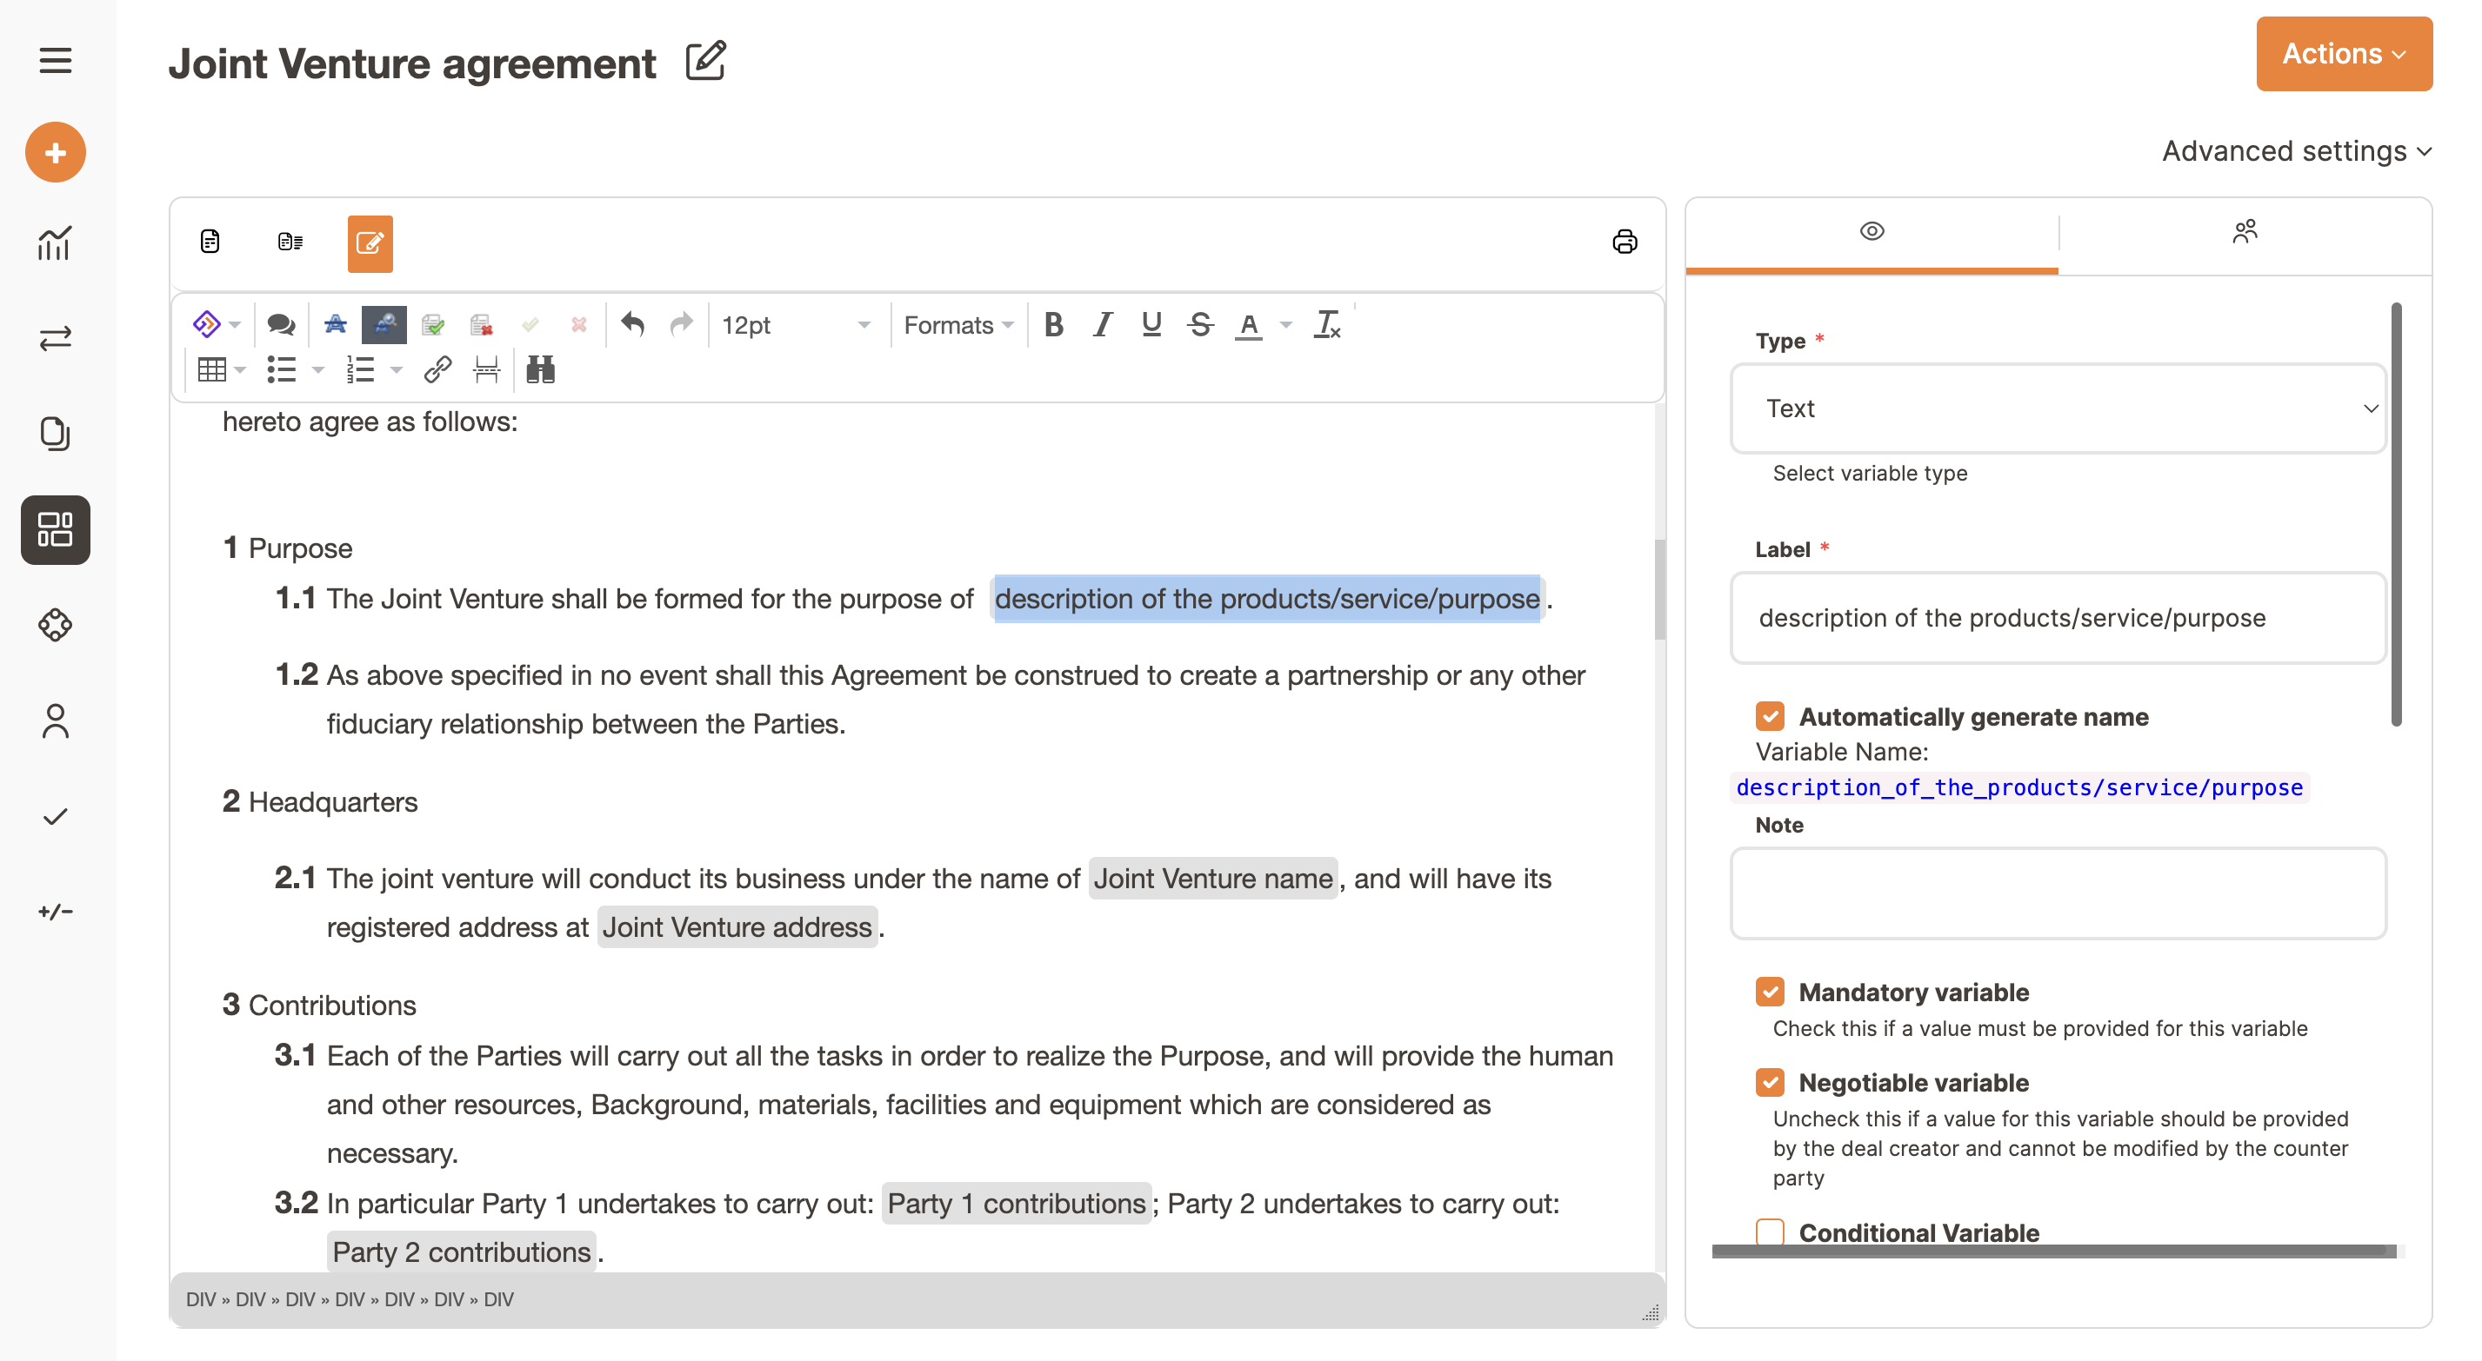This screenshot has height=1361, width=2482.
Task: Insert a page break
Action: [486, 370]
